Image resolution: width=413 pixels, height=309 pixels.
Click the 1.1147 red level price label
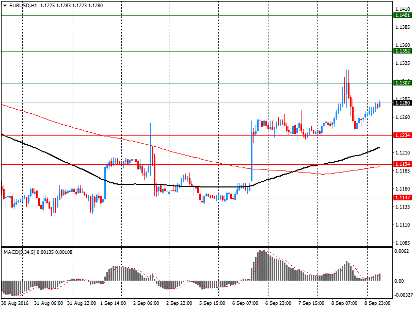pyautogui.click(x=402, y=198)
